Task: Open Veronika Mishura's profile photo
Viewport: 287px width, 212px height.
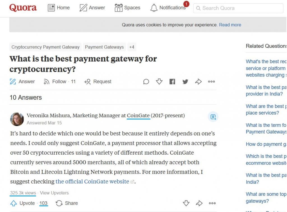Action: pyautogui.click(x=17, y=119)
